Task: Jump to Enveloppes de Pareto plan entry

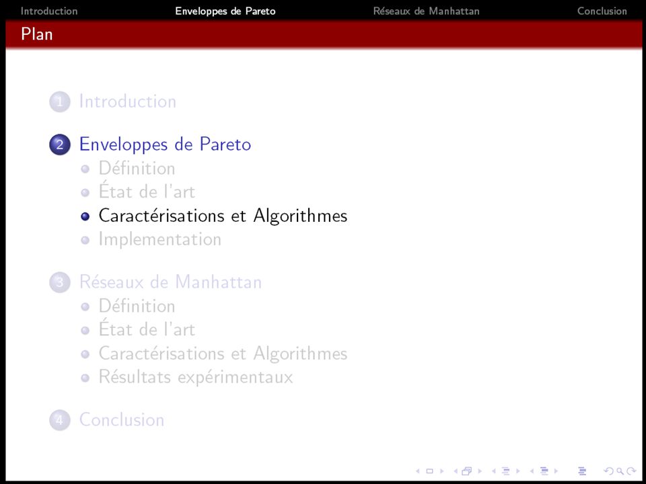Action: (166, 145)
